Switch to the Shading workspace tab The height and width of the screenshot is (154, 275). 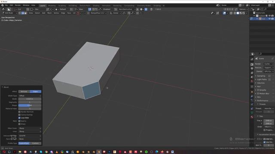tap(96, 6)
